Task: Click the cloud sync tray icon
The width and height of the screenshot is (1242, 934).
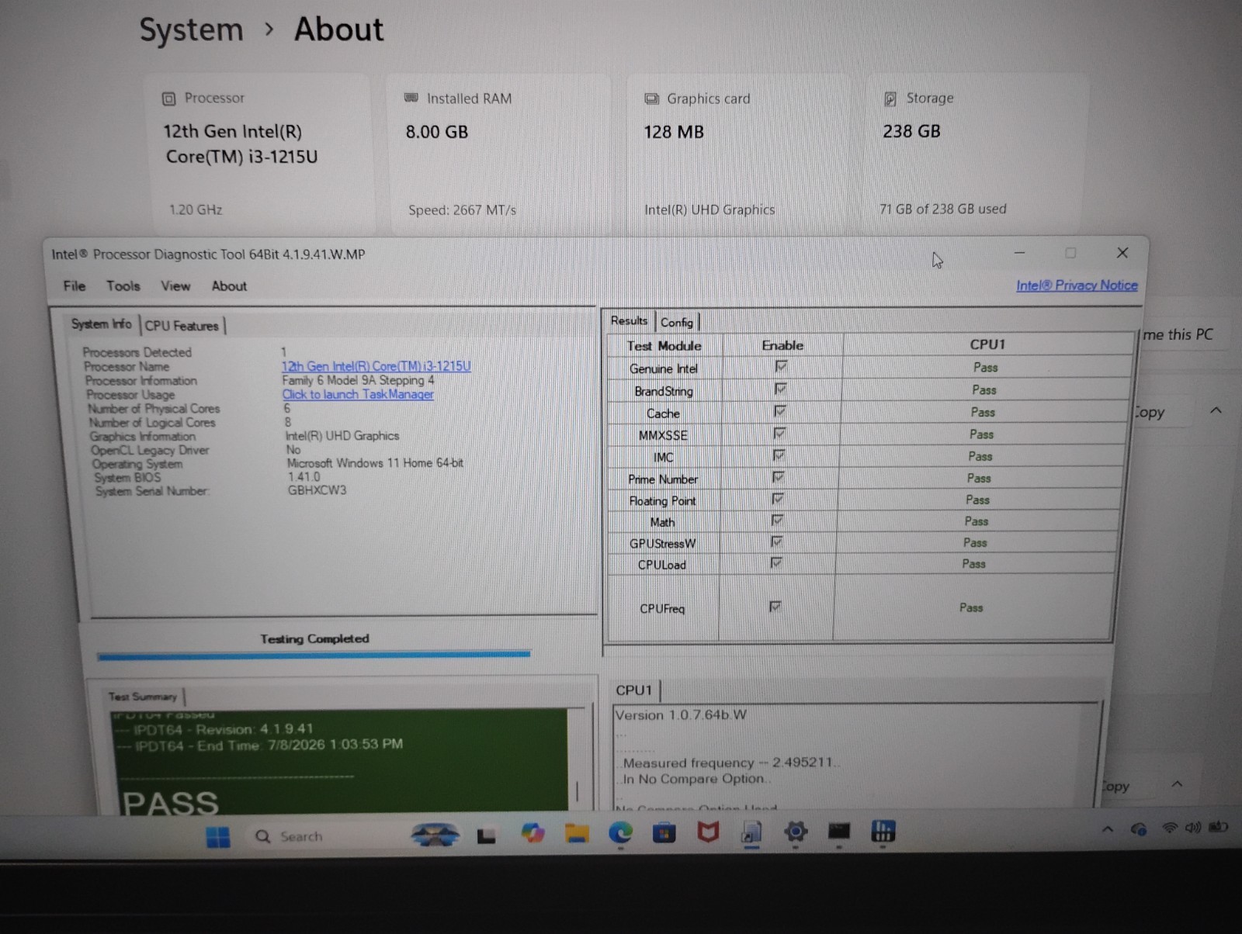Action: (1139, 829)
